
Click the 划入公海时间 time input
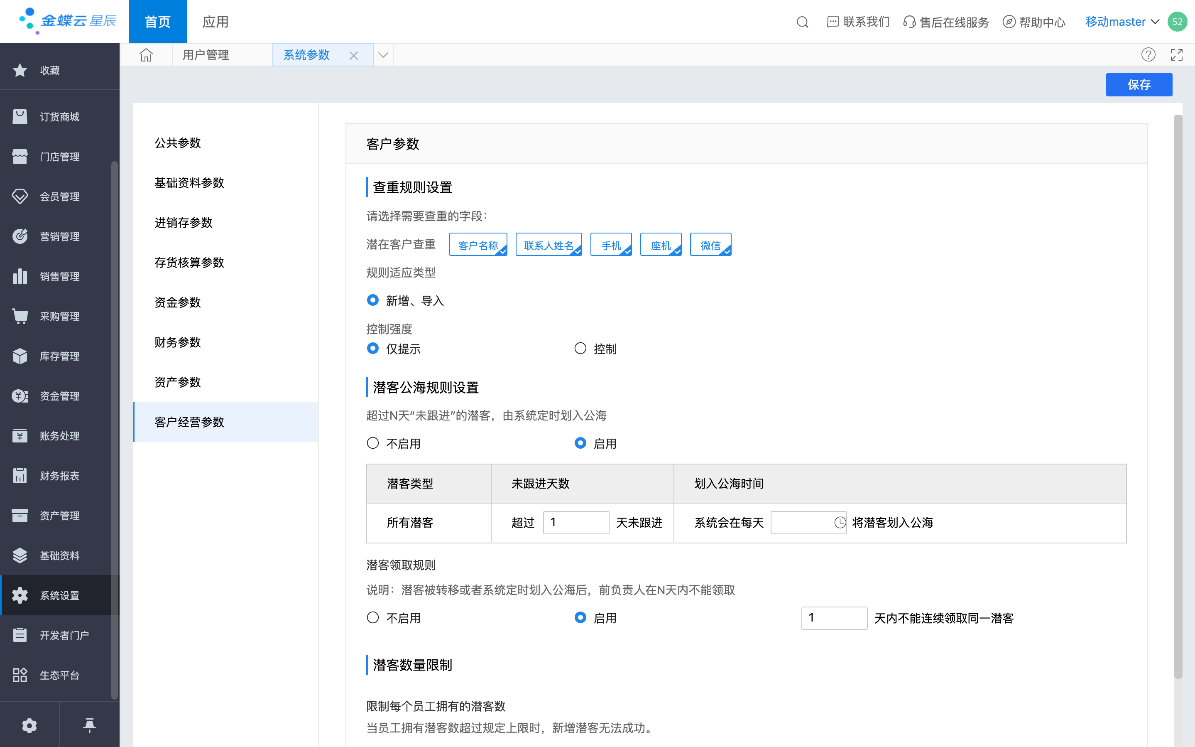808,522
